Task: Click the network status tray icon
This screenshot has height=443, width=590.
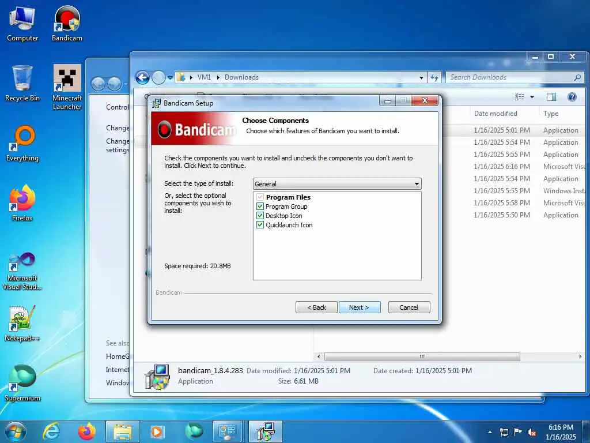Action: (504, 432)
